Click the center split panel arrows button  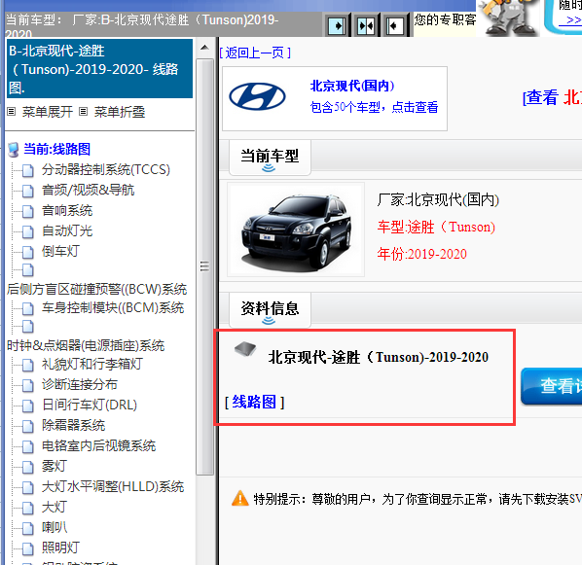click(366, 26)
